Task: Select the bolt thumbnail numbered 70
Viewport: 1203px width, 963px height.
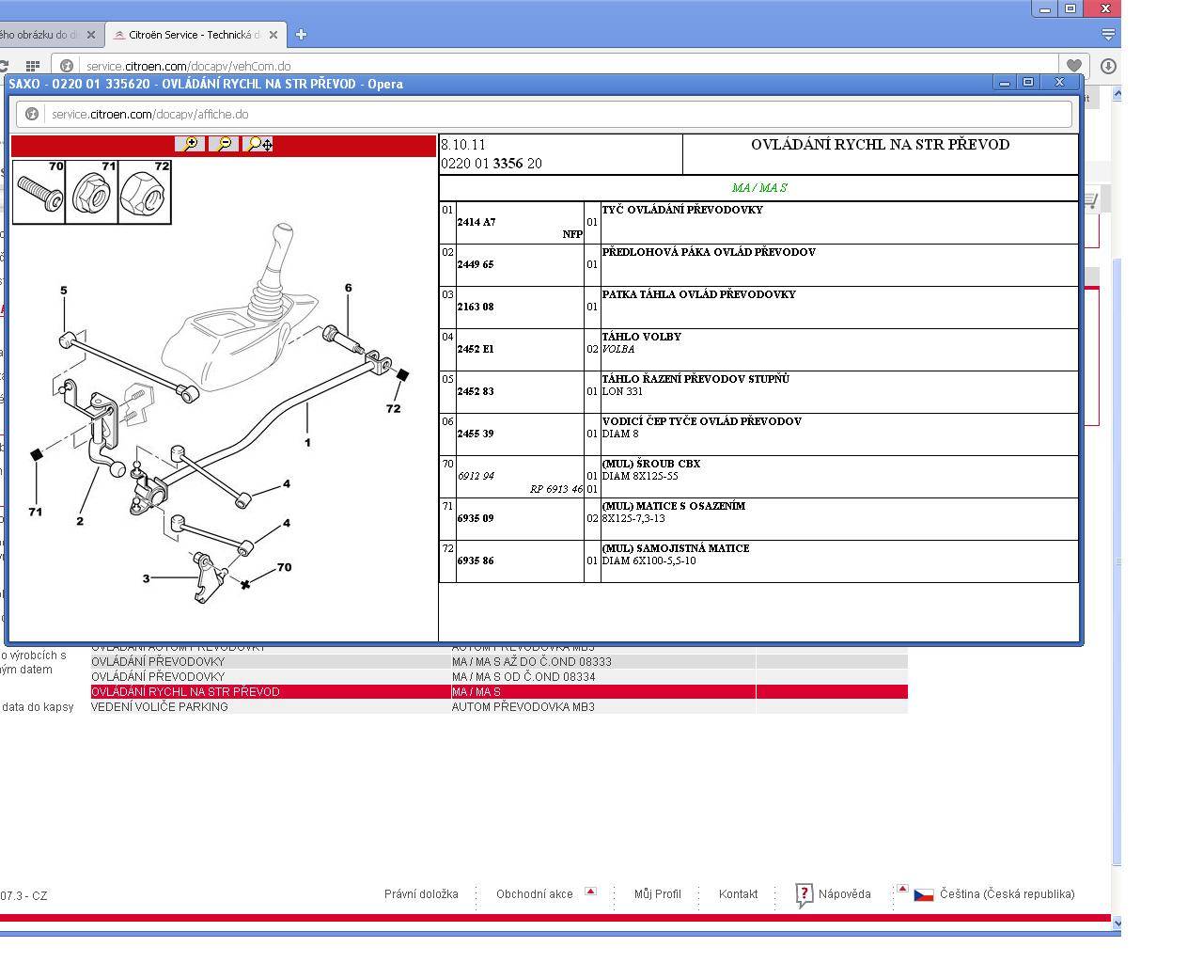Action: coord(39,192)
